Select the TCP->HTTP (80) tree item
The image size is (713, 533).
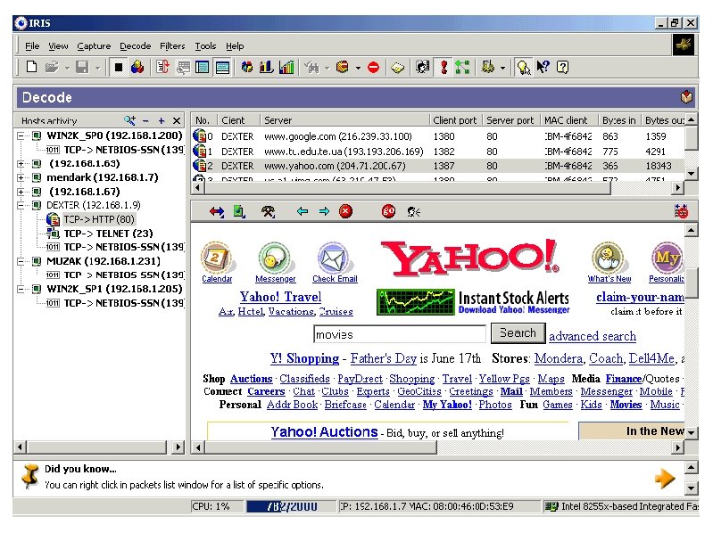pos(99,220)
